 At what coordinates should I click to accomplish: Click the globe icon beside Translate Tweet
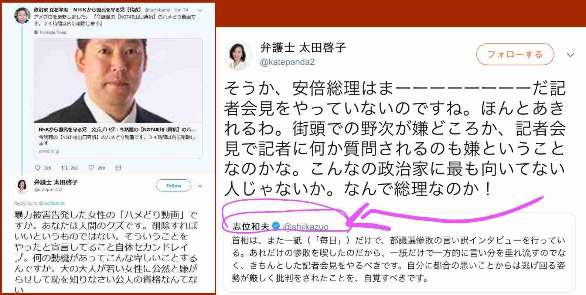36,32
